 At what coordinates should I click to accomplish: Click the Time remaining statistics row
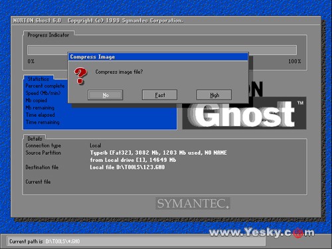[42, 122]
